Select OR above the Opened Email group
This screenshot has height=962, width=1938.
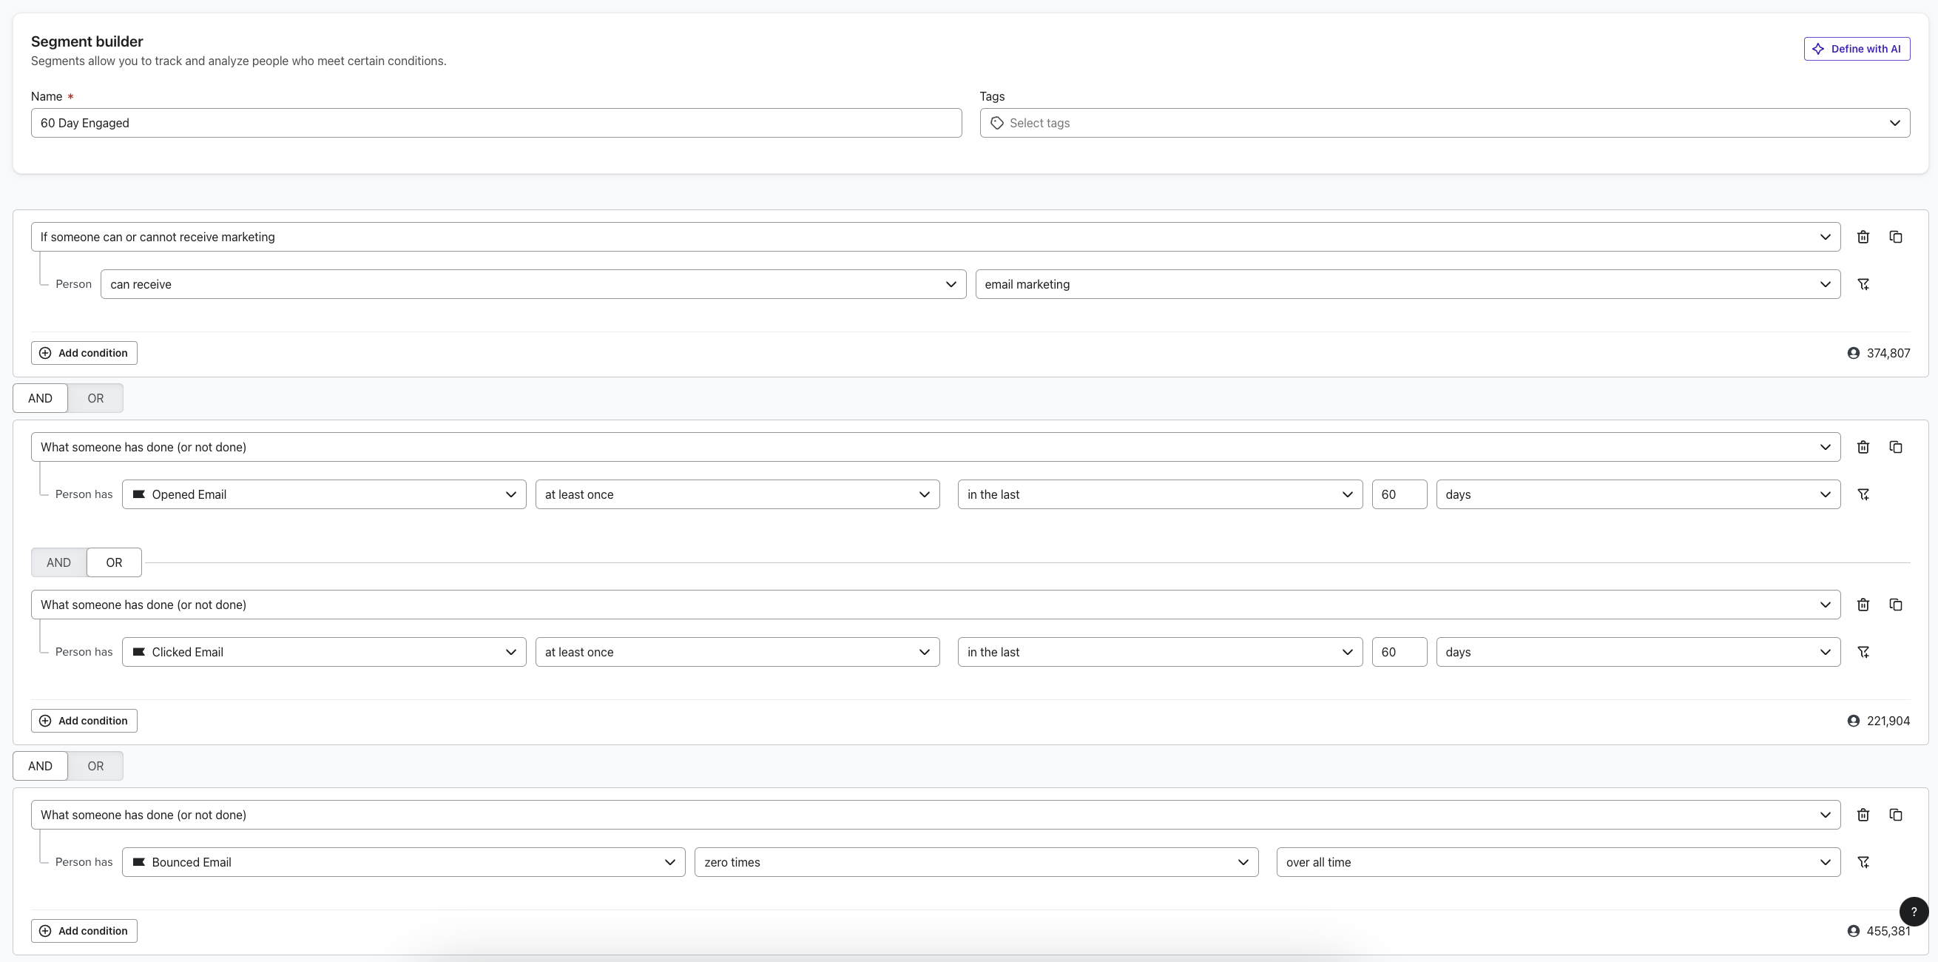click(x=95, y=397)
